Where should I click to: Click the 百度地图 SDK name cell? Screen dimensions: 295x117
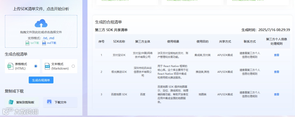click(119, 94)
